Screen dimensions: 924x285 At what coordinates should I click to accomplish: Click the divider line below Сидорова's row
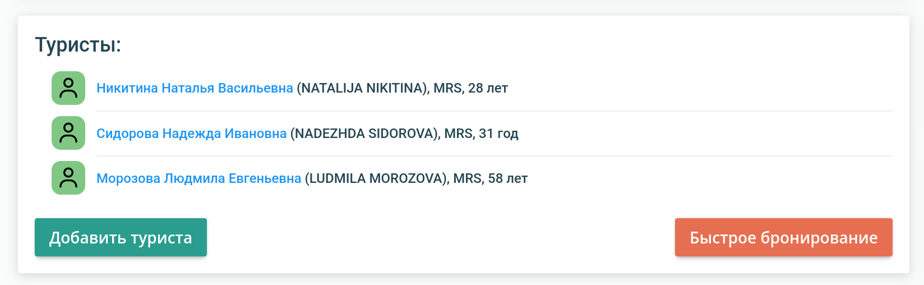pos(493,156)
